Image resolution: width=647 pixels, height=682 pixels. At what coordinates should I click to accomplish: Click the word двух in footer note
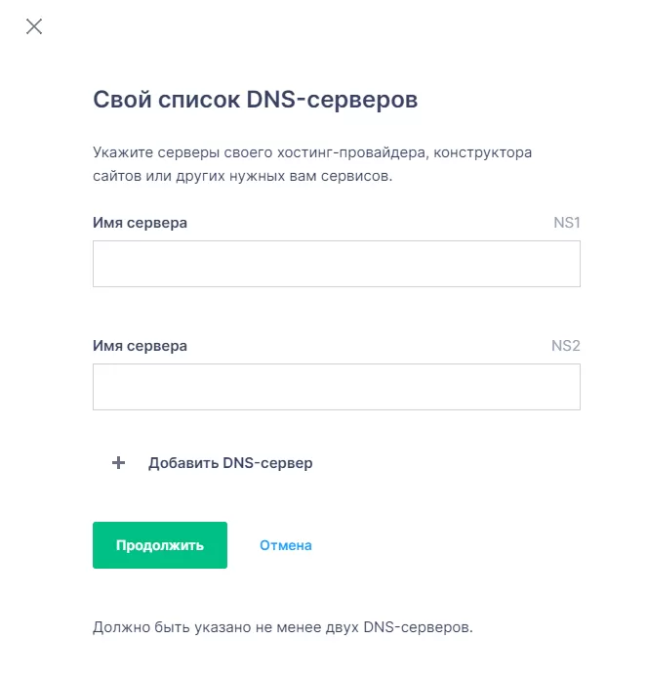pyautogui.click(x=343, y=627)
